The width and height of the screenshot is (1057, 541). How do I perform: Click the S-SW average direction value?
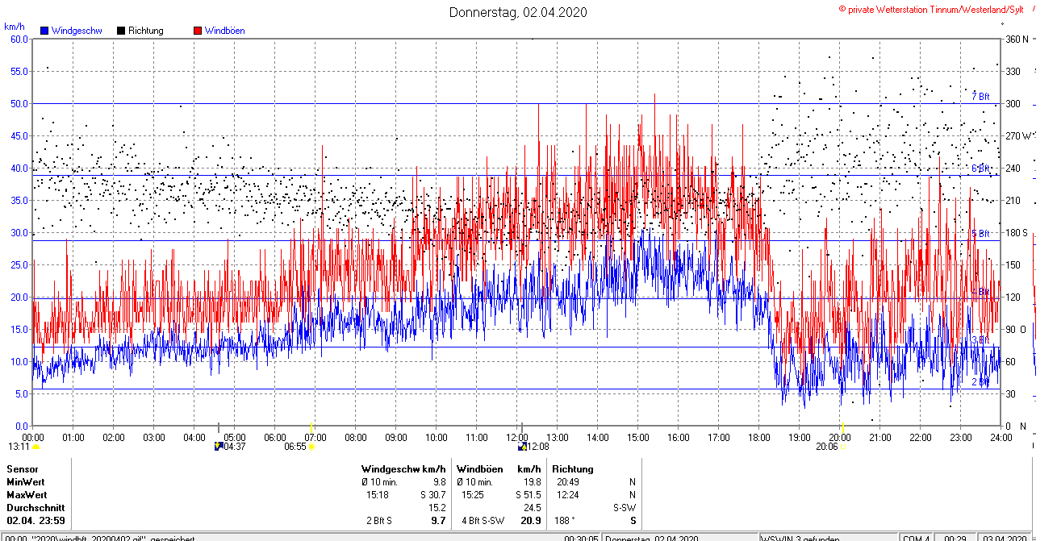coord(625,508)
